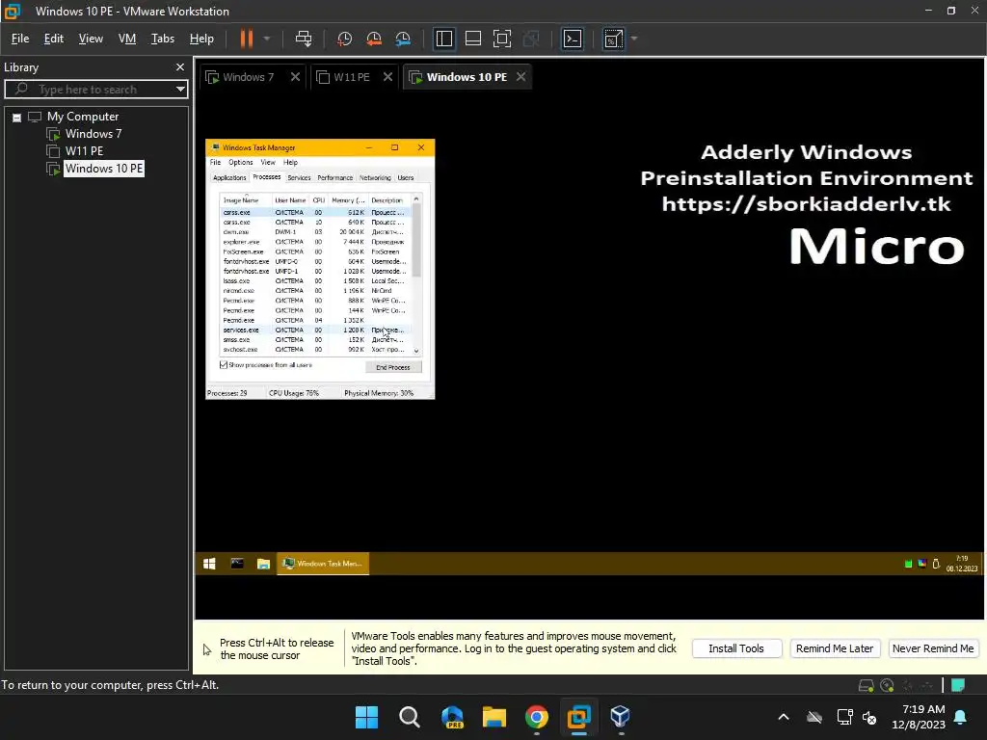987x740 pixels.
Task: Close the W11 PE tab
Action: click(x=387, y=77)
